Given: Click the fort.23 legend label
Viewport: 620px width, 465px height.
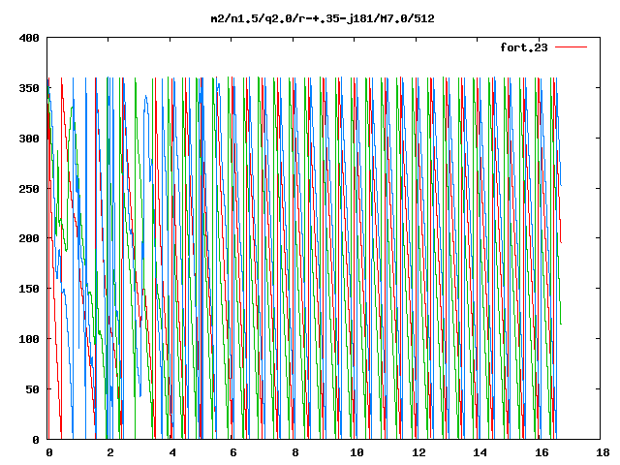Looking at the screenshot, I should pyautogui.click(x=524, y=47).
